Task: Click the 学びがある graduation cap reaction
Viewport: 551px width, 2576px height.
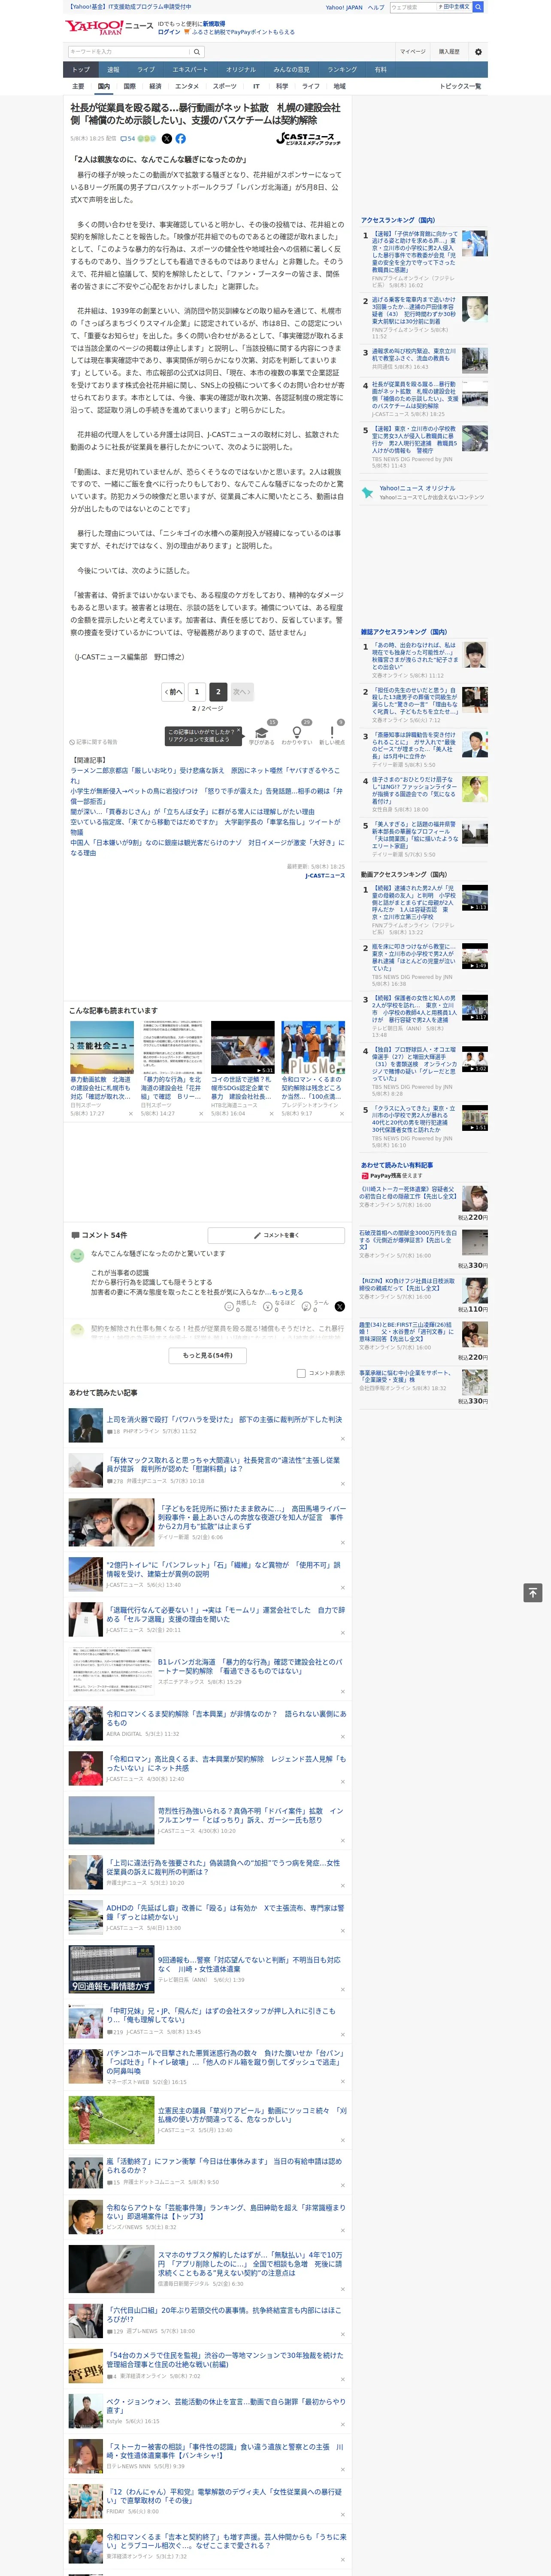Action: [x=262, y=733]
